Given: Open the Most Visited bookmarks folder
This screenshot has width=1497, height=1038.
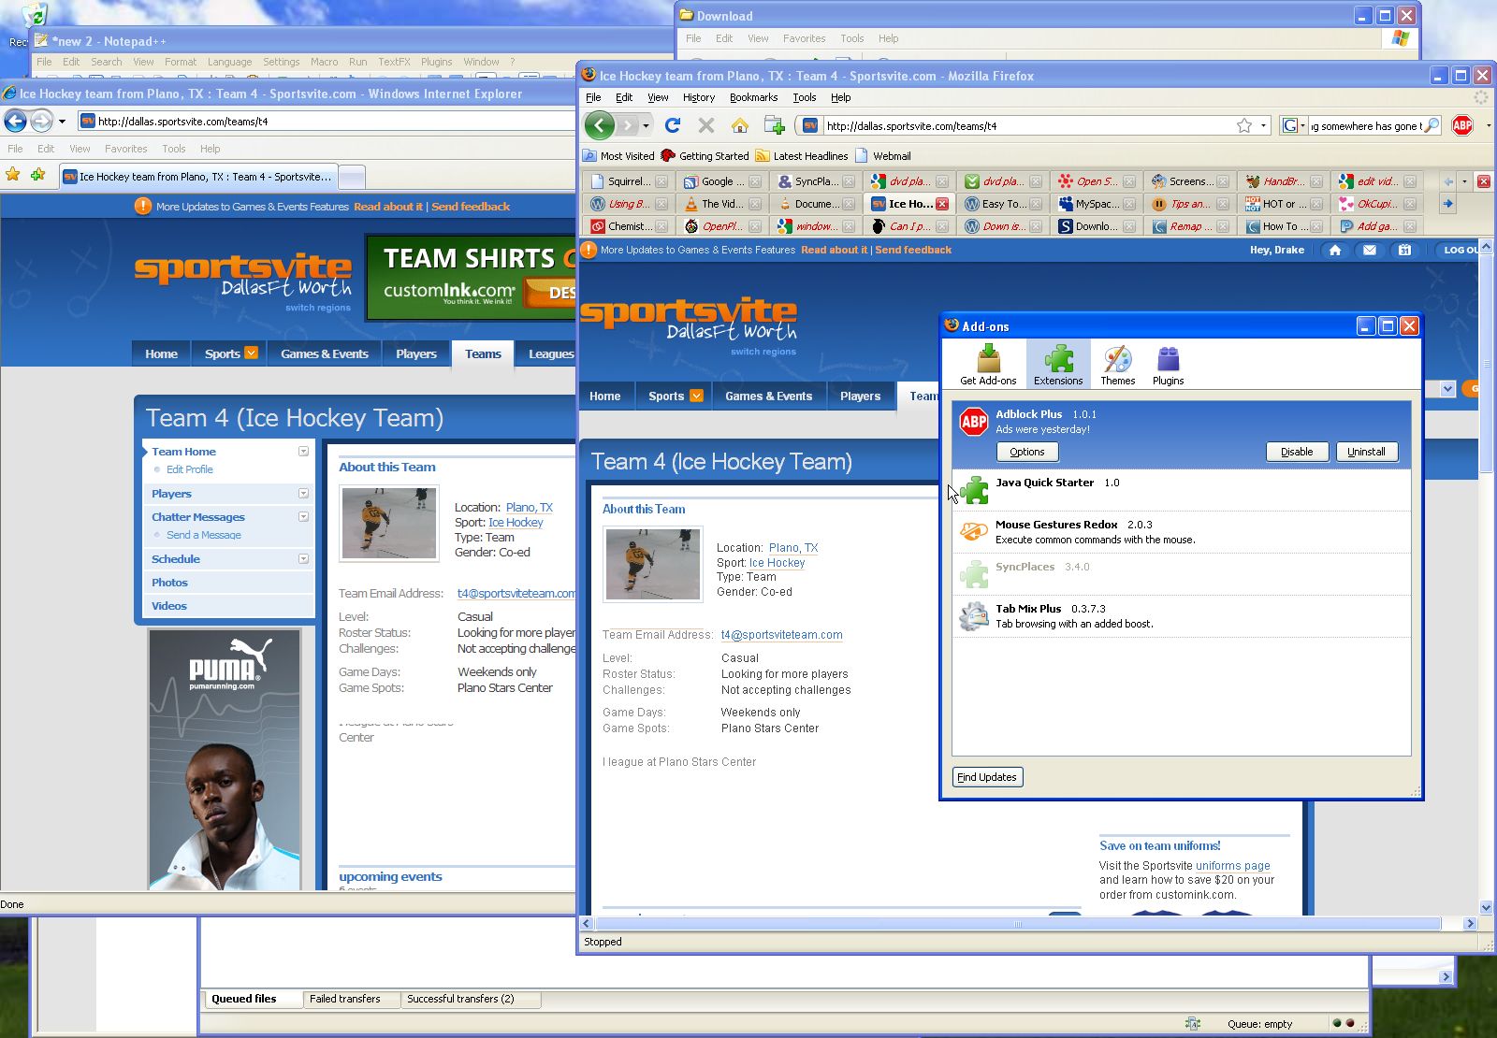Looking at the screenshot, I should coord(618,156).
